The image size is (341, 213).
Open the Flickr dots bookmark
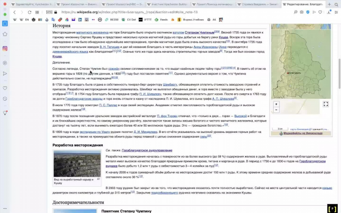[x=93, y=20]
